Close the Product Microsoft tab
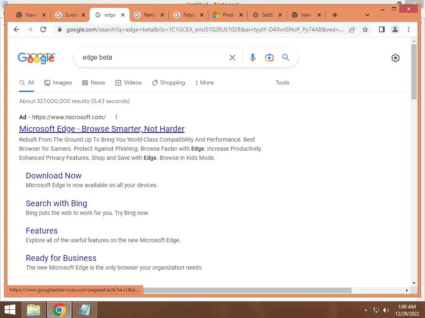This screenshot has width=425, height=318. 241,15
